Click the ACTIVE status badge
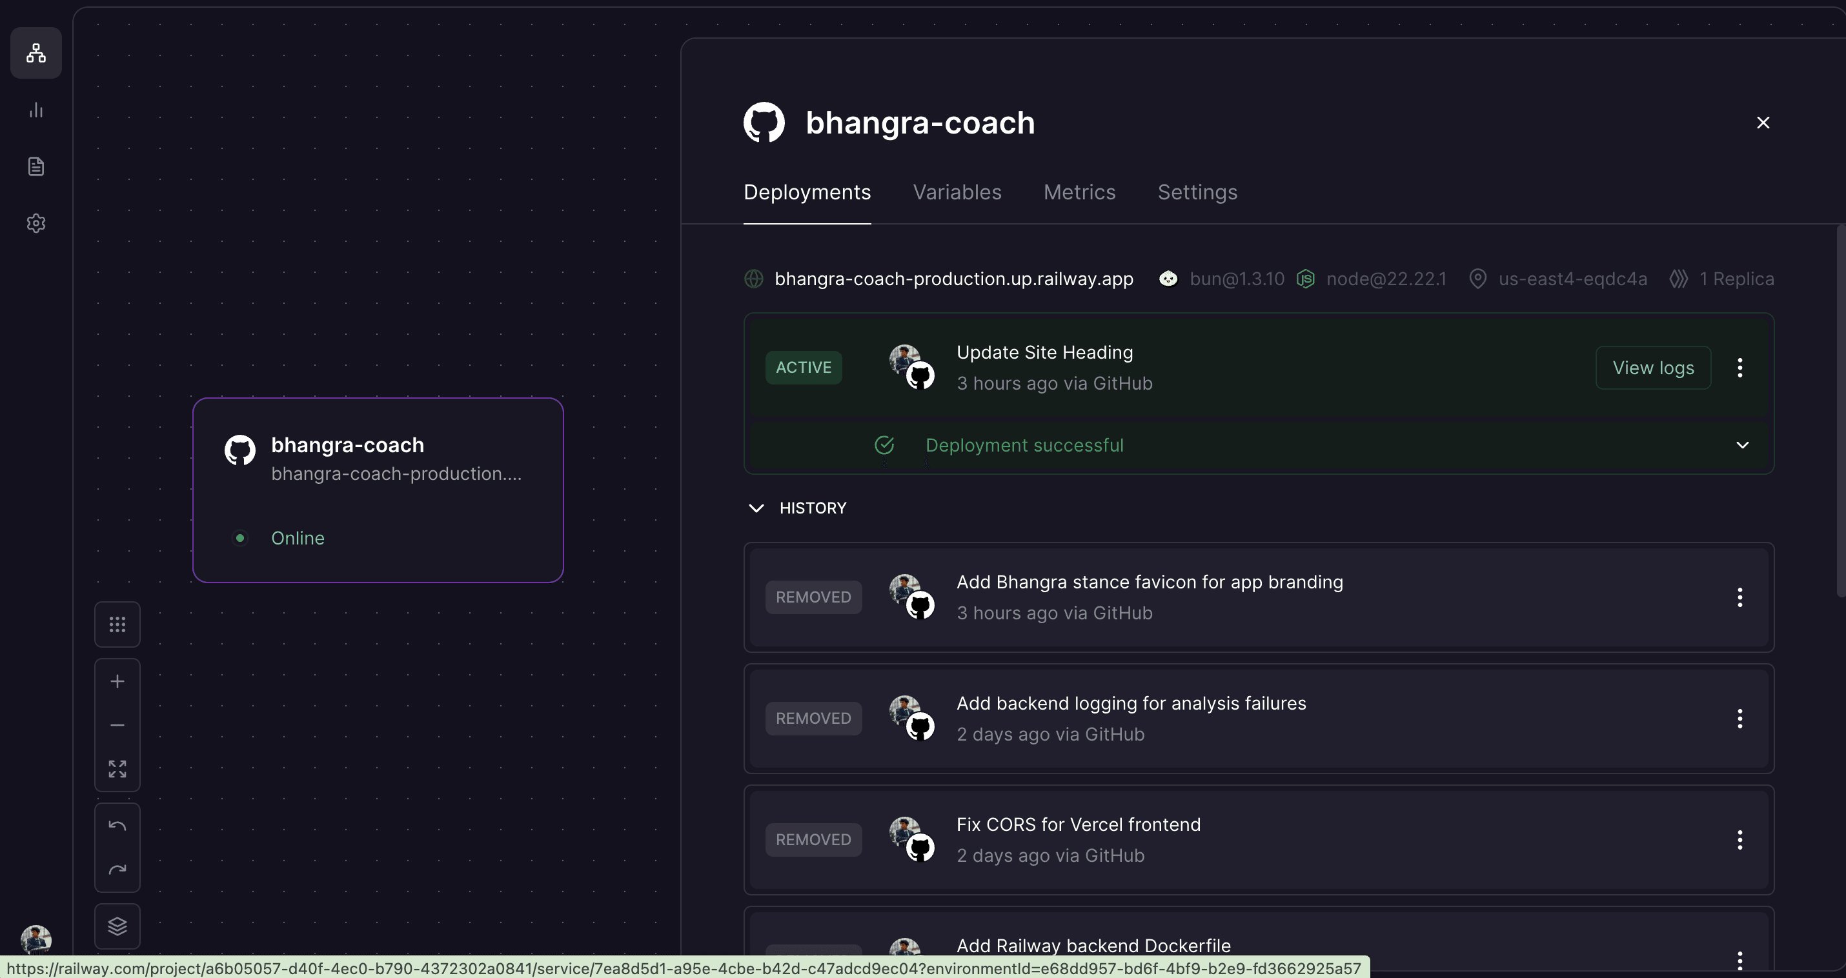 pyautogui.click(x=804, y=368)
